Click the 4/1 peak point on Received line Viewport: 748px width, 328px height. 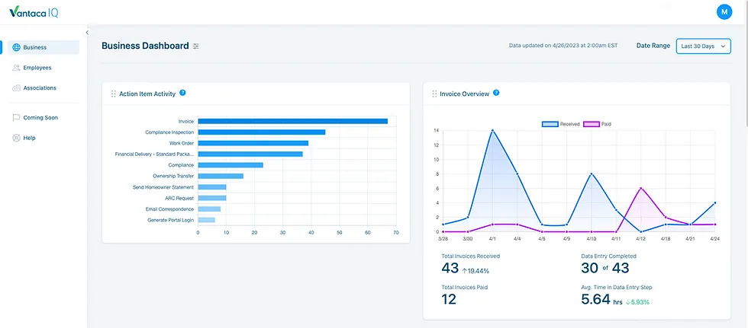point(492,130)
